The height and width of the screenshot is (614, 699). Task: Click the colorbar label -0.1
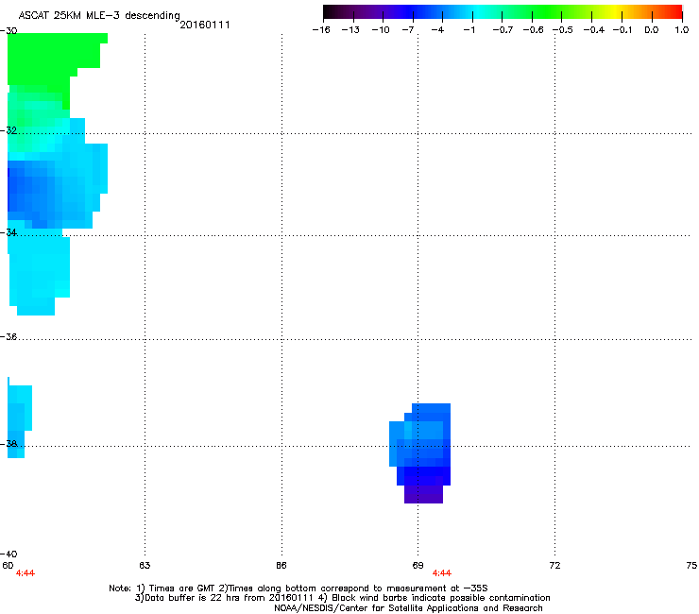pos(622,30)
